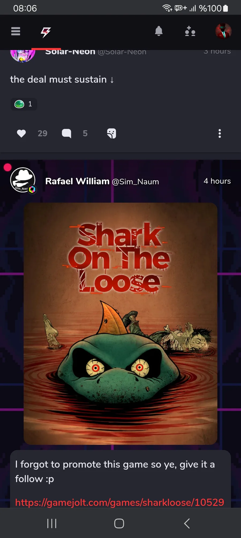Open the Solar-Neon profile name
This screenshot has height=538, width=241.
point(70,51)
